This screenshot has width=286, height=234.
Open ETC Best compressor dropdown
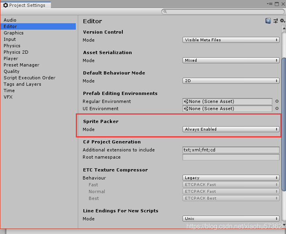(x=231, y=198)
